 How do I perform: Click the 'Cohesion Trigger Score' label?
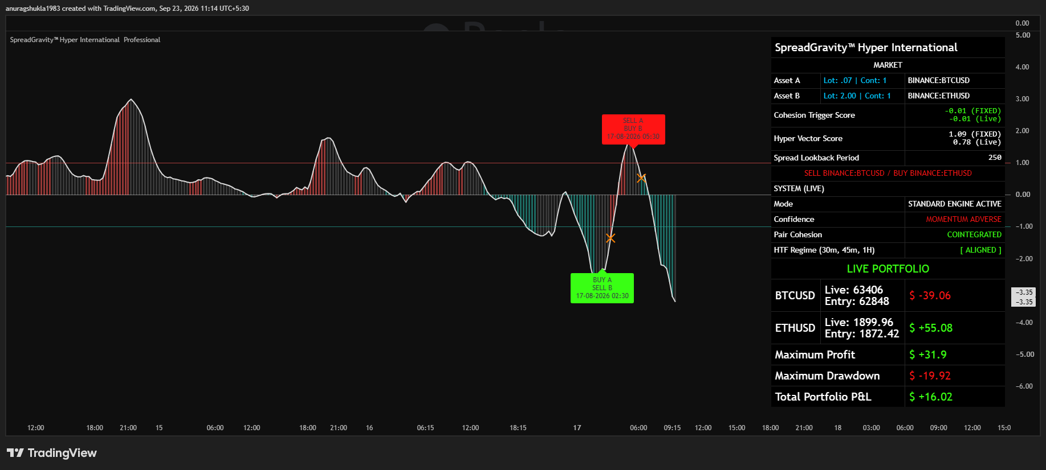pyautogui.click(x=814, y=116)
